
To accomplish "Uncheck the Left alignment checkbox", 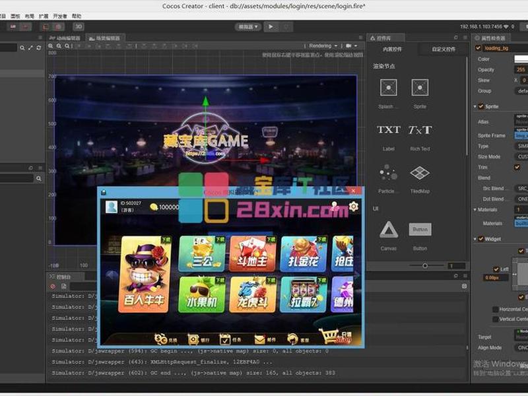I will 496,269.
